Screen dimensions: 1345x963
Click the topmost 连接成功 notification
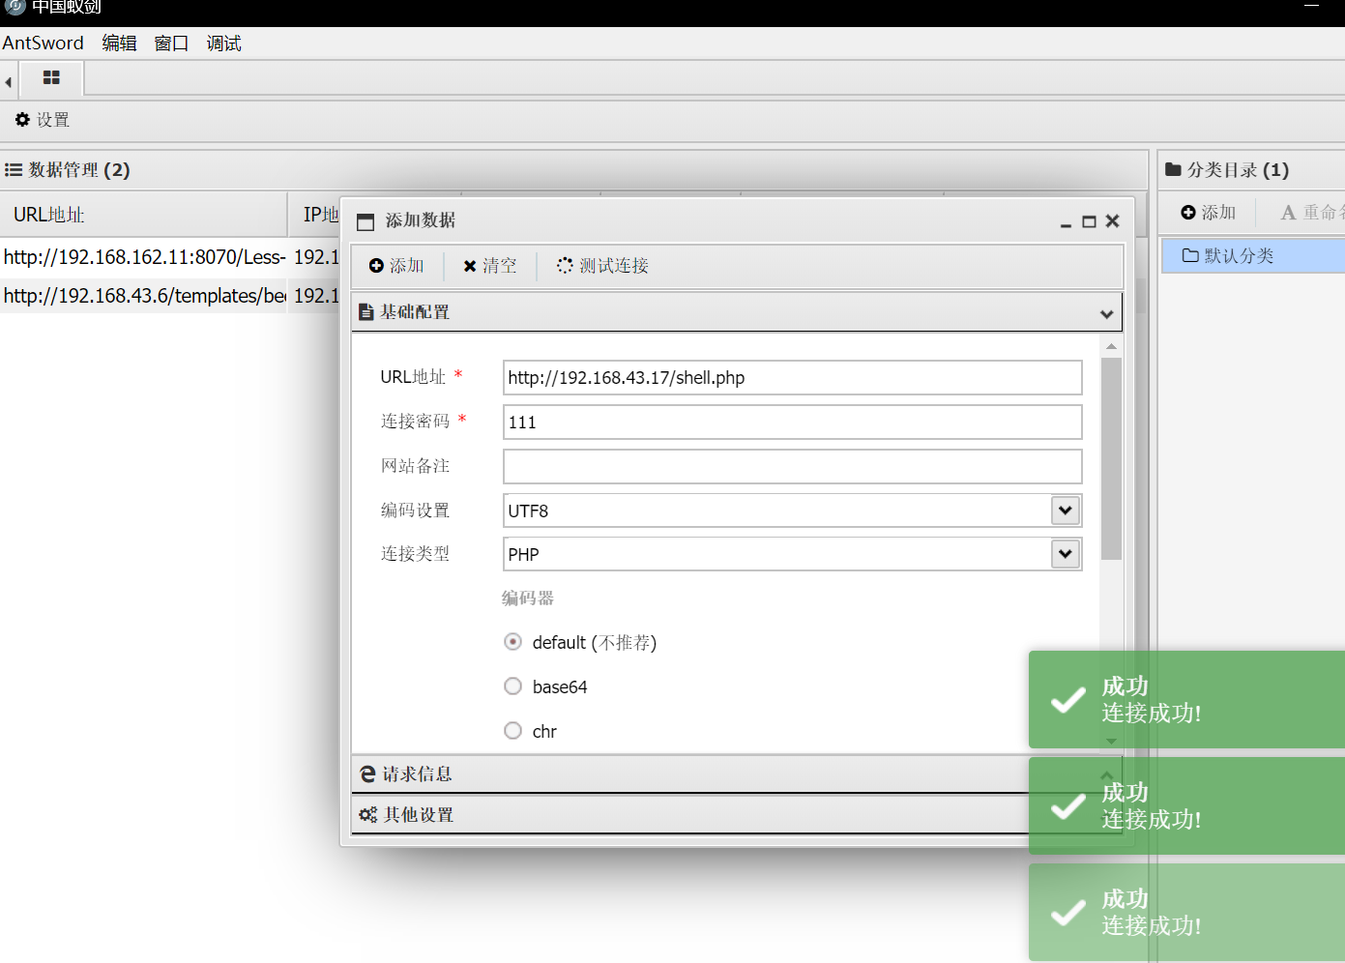[x=1186, y=699]
